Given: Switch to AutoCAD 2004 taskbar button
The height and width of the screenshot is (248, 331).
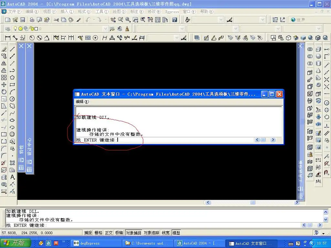Looking at the screenshot, I should 199,243.
